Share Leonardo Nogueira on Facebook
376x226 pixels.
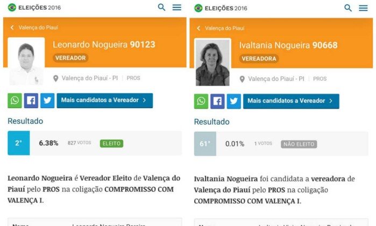pyautogui.click(x=31, y=101)
